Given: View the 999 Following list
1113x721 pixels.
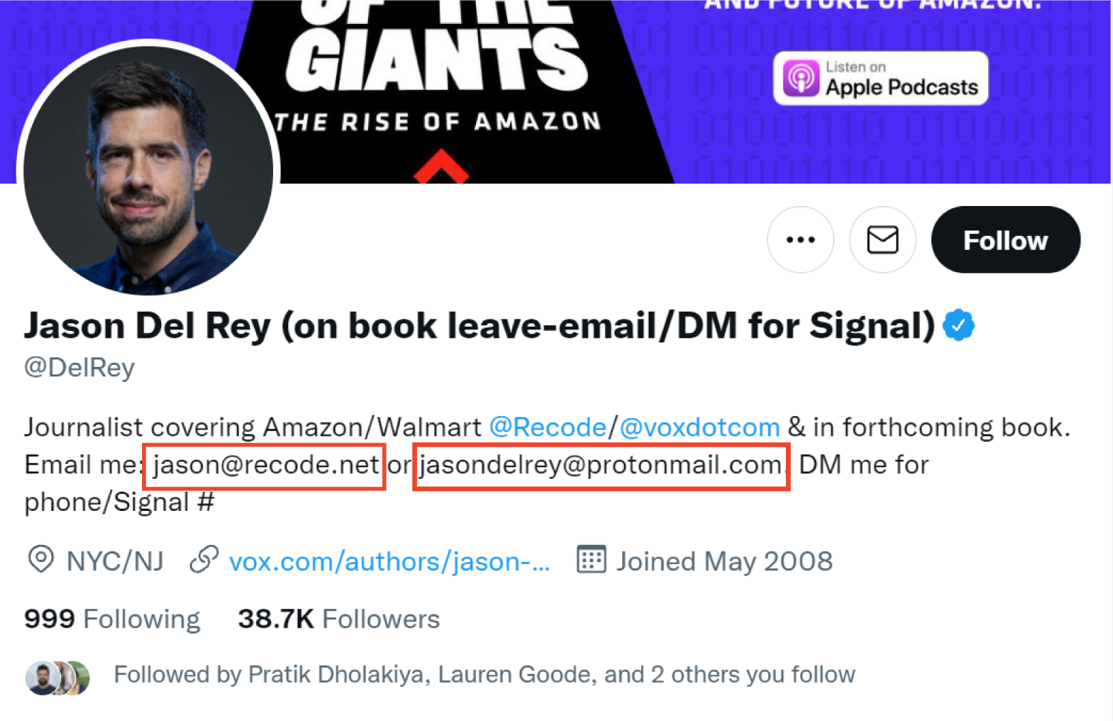Looking at the screenshot, I should (113, 619).
